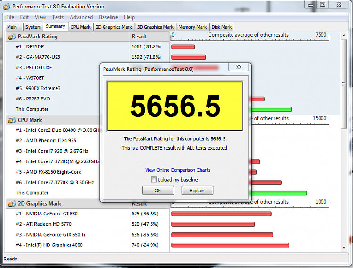Click the PerformanceTest app icon in title bar
Image resolution: width=353 pixels, height=268 pixels.
[x=7, y=7]
